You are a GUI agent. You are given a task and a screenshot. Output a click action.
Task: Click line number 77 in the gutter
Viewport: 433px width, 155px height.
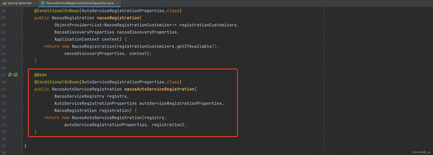(3, 146)
